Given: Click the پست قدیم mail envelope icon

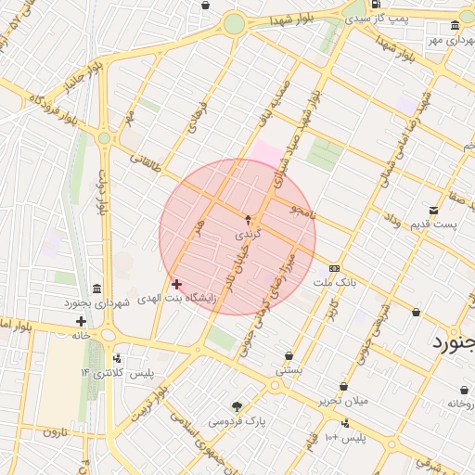Looking at the screenshot, I should click(x=433, y=211).
